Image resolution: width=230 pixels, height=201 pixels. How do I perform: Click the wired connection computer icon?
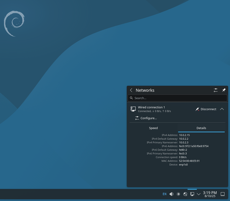coord(133,109)
